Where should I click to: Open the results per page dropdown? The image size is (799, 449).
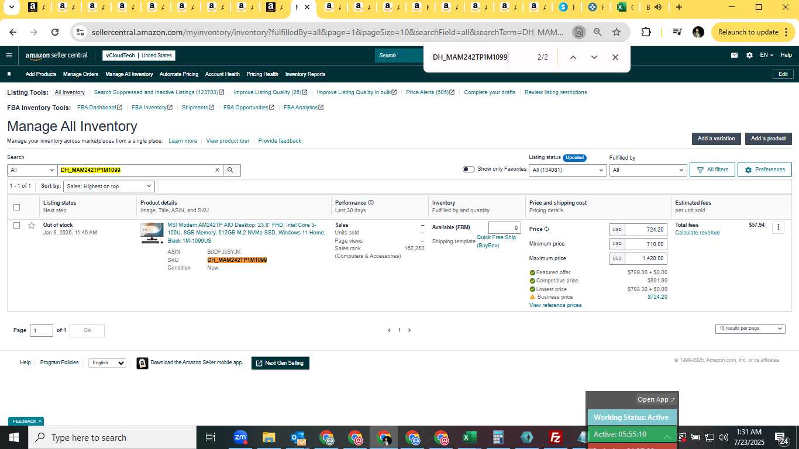(750, 329)
